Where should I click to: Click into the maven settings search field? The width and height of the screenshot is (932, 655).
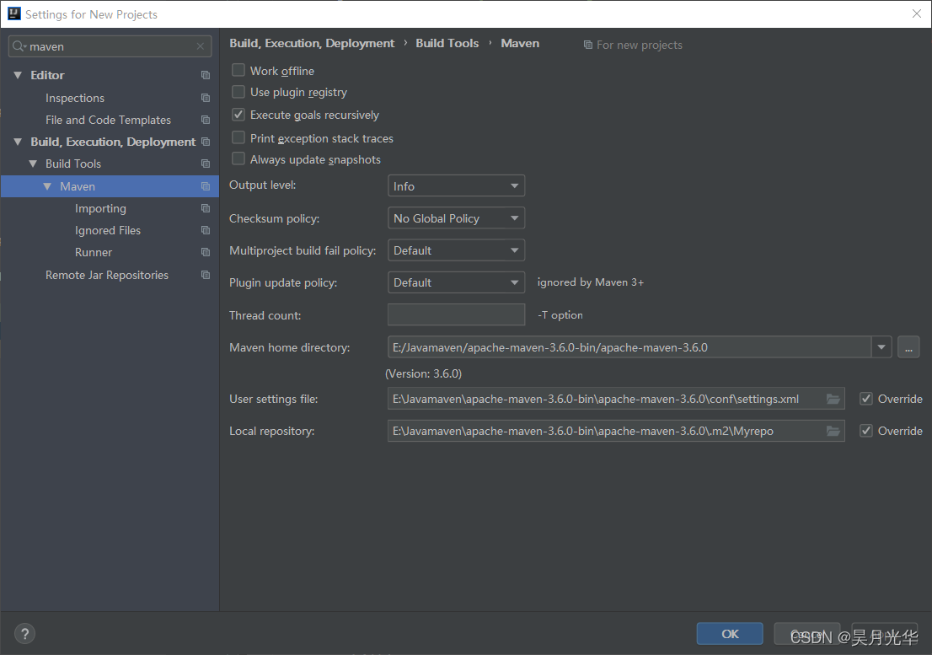pyautogui.click(x=110, y=46)
